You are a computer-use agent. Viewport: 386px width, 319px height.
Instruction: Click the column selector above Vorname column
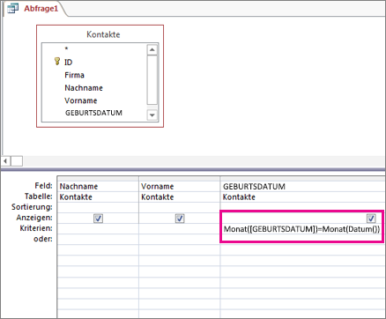tap(179, 179)
